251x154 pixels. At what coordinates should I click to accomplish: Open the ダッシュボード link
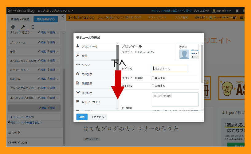tap(201, 11)
